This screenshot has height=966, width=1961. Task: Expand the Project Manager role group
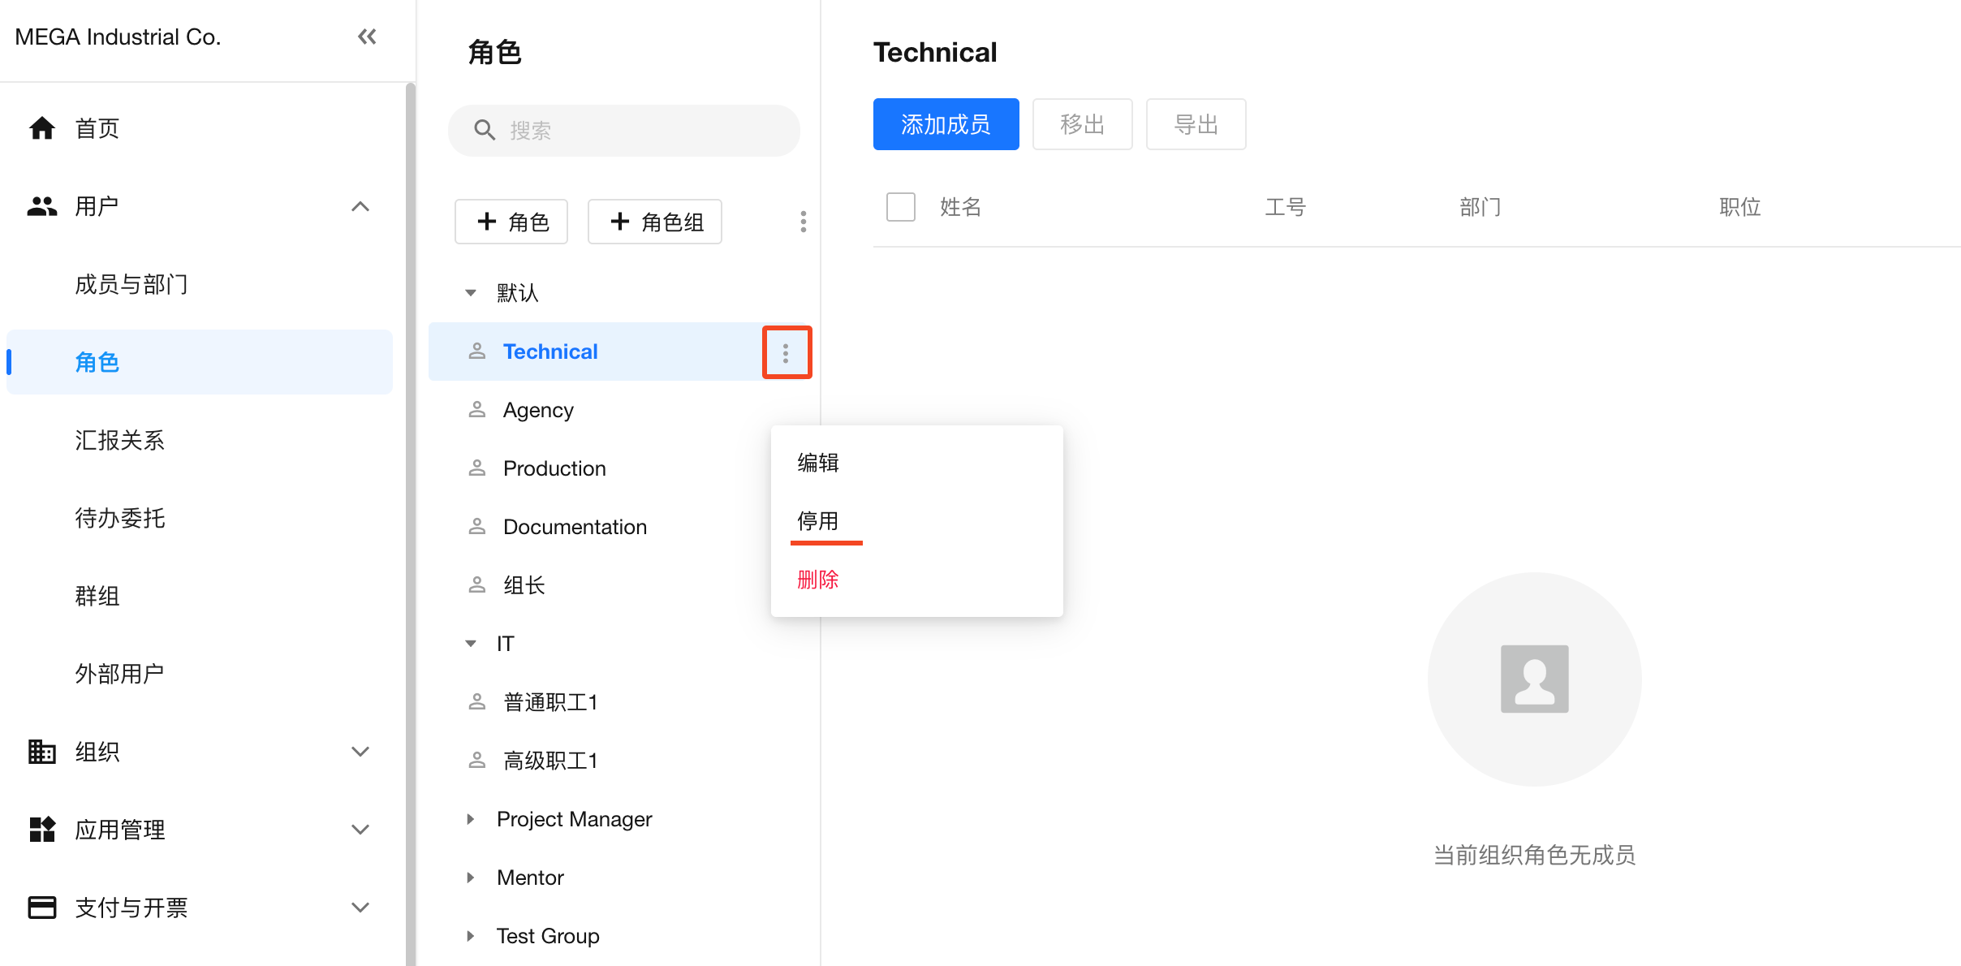click(471, 819)
